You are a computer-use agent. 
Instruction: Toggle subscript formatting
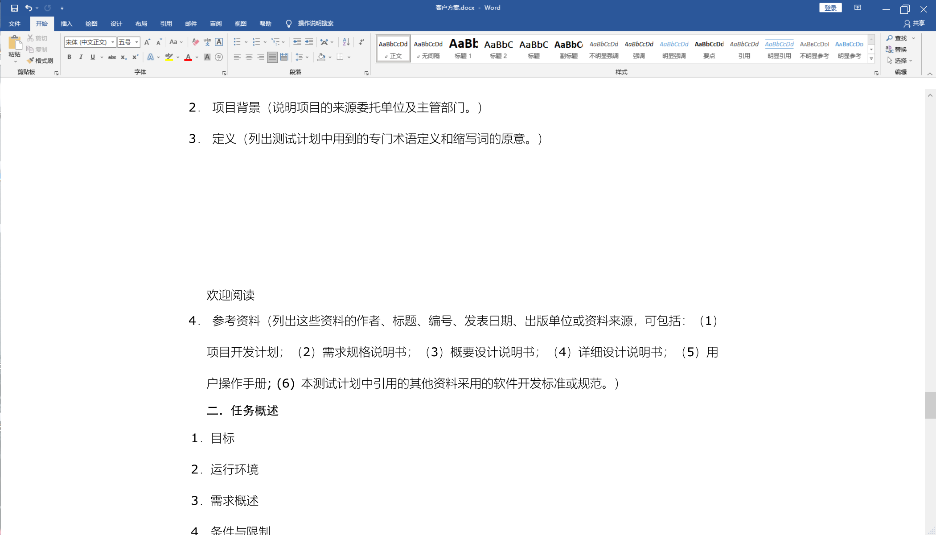(123, 57)
